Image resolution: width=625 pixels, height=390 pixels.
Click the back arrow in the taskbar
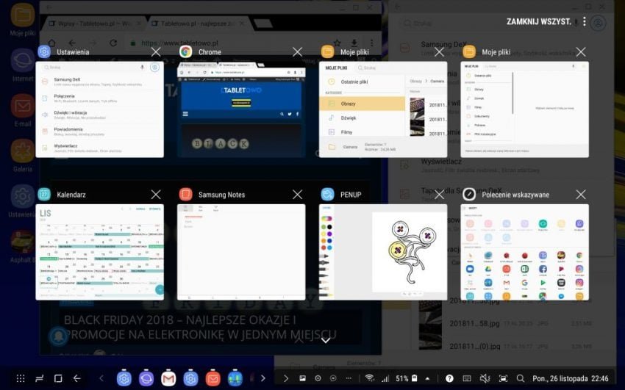pos(77,378)
